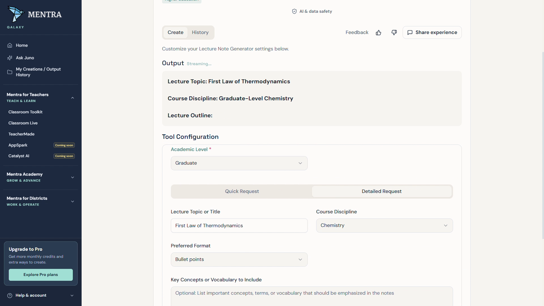Click the Share experience button
544x306 pixels.
[432, 33]
